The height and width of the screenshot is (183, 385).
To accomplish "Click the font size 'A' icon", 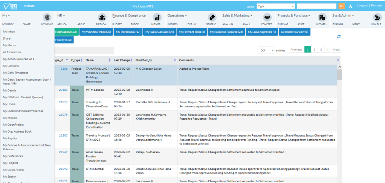I will [350, 6].
